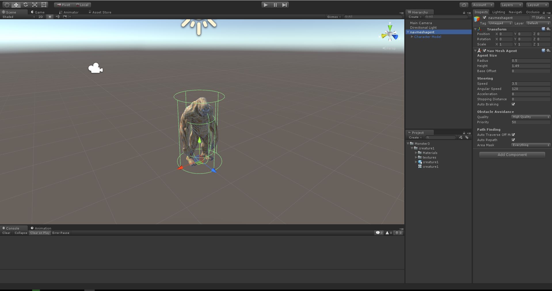The height and width of the screenshot is (291, 552).
Task: Select the Rotate tool
Action: pos(25,5)
